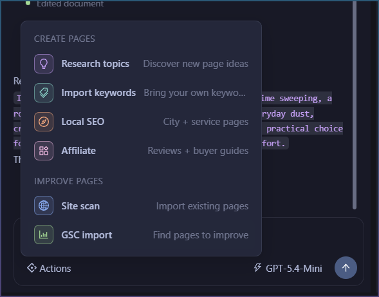Click the Site scan globe icon
The image size is (379, 297).
click(x=44, y=206)
